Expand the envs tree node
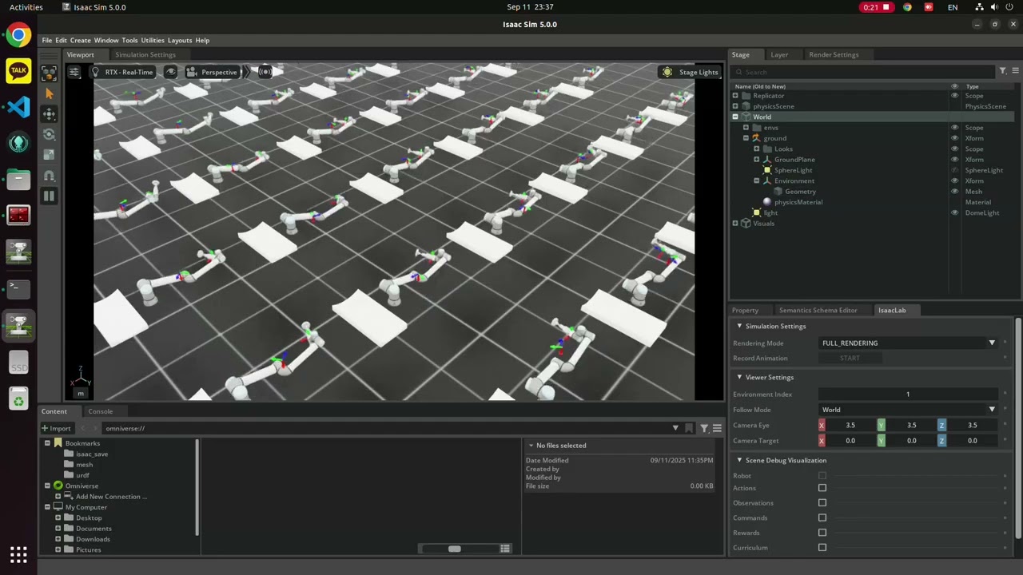 746,128
